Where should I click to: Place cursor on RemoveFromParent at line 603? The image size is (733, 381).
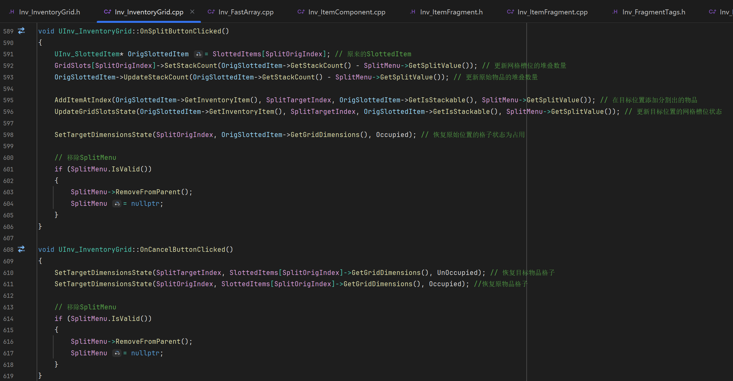click(x=148, y=192)
